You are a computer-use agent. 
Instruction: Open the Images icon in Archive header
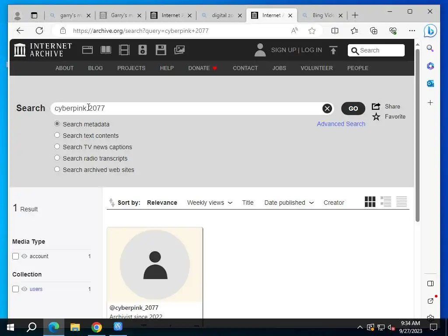click(179, 50)
